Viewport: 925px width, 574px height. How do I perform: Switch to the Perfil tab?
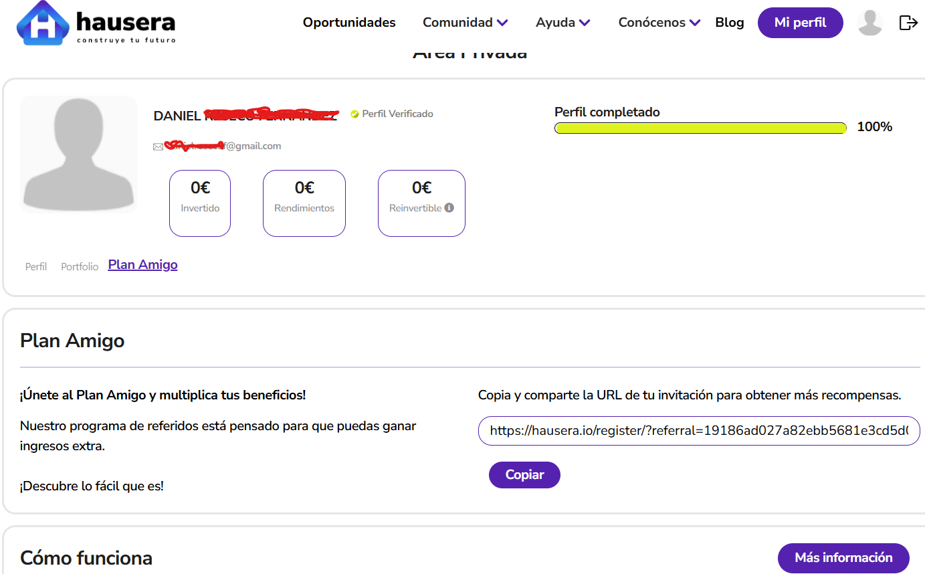point(36,266)
